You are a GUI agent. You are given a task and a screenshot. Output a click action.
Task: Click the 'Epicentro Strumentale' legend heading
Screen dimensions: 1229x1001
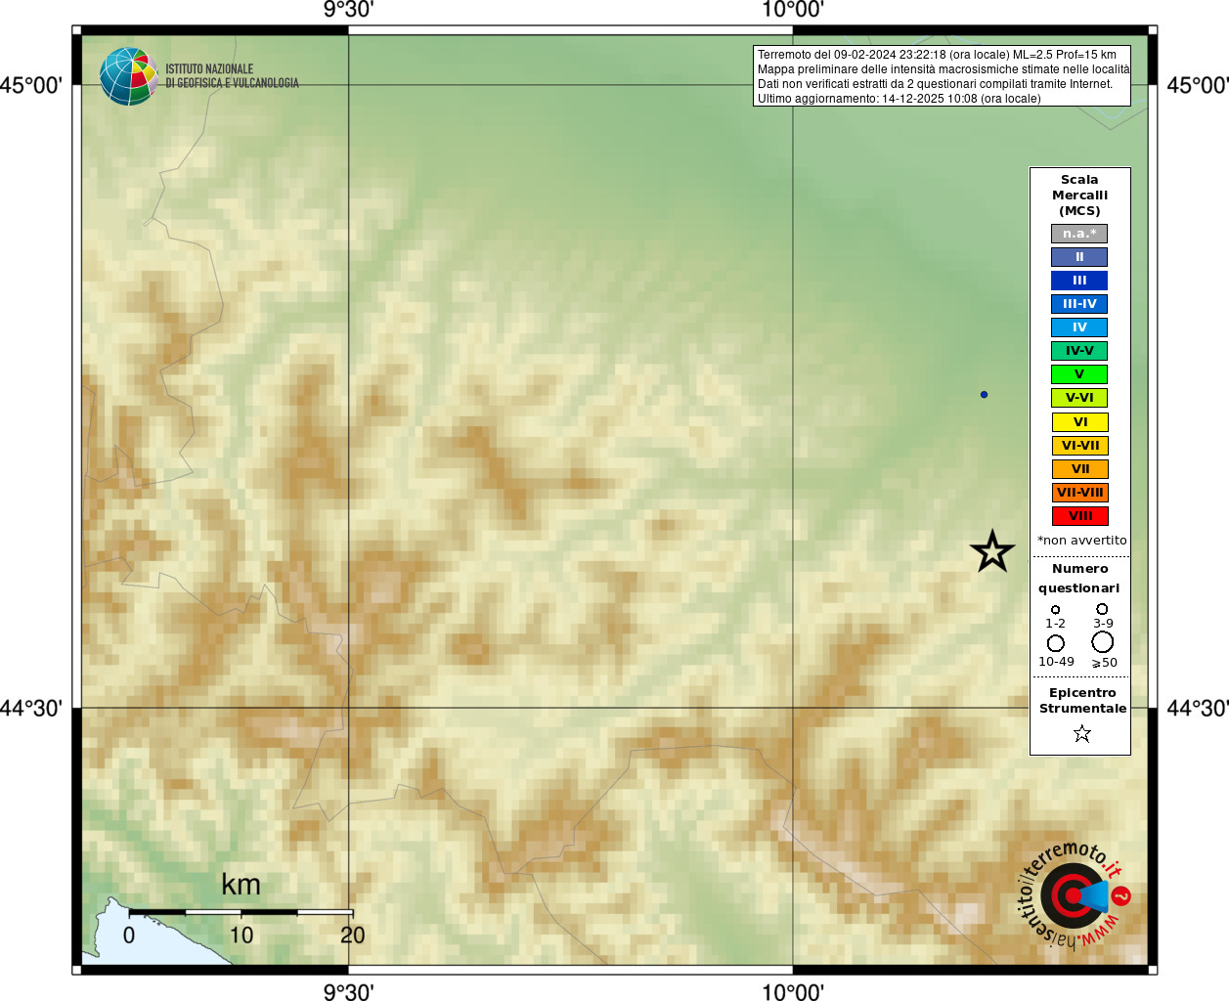[x=1082, y=701]
